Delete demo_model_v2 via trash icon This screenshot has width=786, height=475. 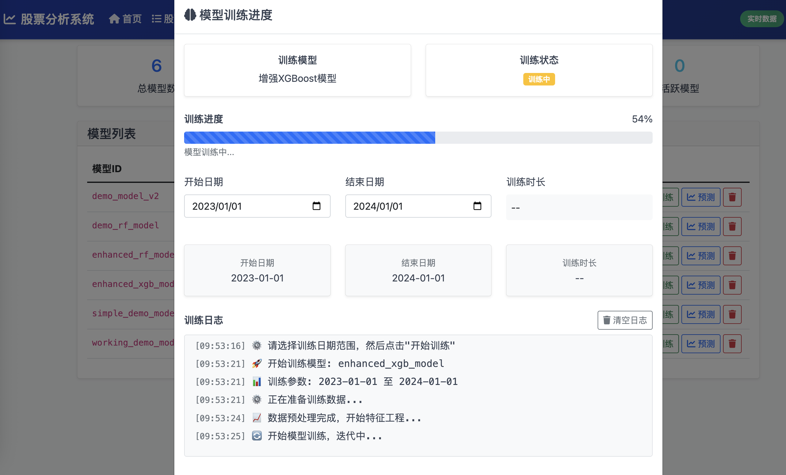732,197
